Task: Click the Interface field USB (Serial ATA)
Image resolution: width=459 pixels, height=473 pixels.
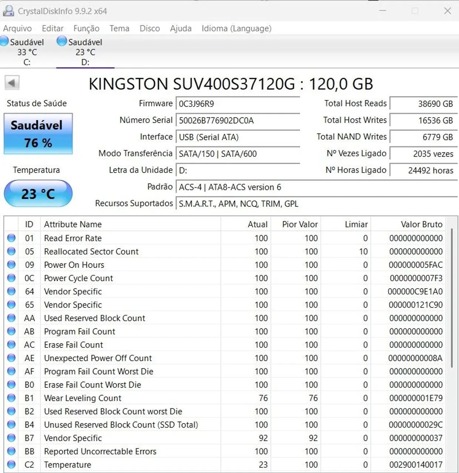Action: (238, 137)
